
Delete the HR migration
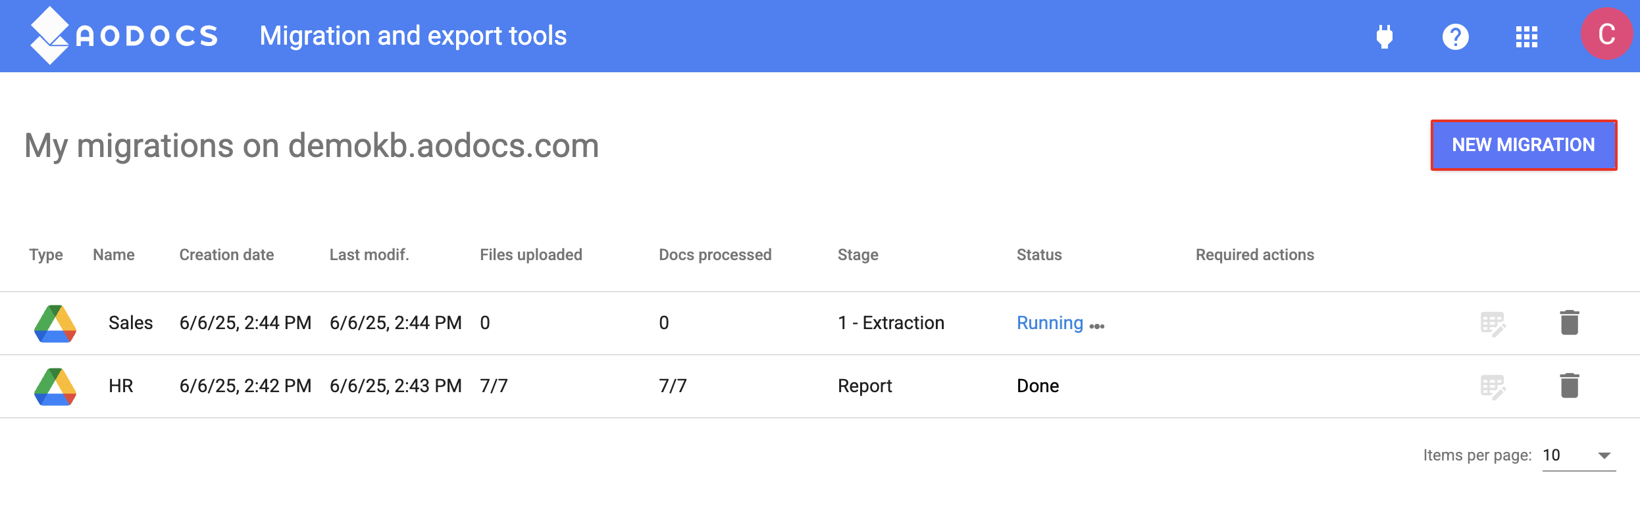pyautogui.click(x=1570, y=386)
